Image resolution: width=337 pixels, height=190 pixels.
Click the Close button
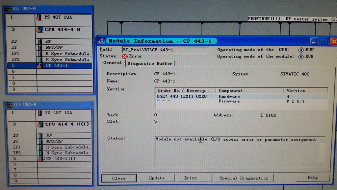tap(119, 178)
